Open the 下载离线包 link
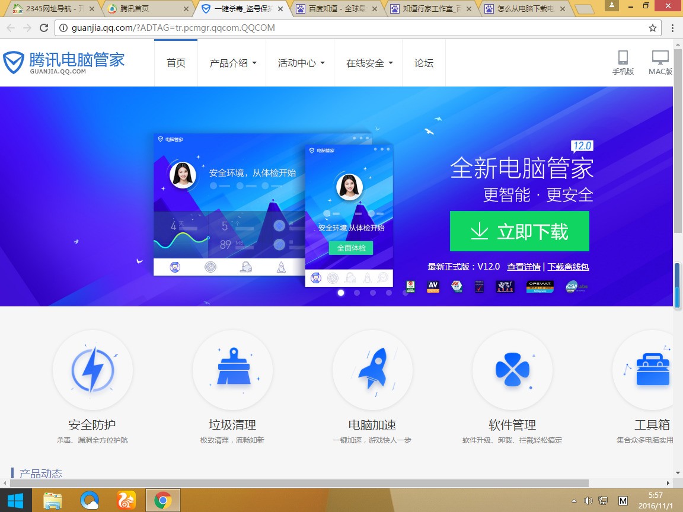 pos(568,267)
